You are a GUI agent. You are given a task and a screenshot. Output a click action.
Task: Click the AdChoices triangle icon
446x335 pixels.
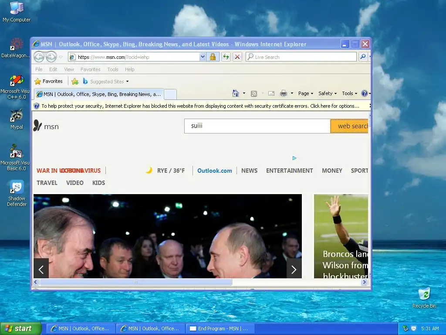coord(294,158)
